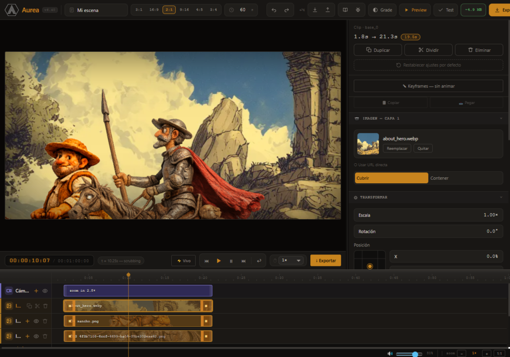Click the Eliminar button
510x357 pixels.
click(x=479, y=50)
